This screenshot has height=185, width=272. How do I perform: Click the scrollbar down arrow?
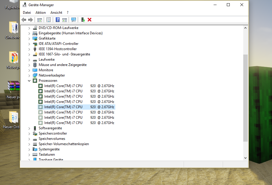[245, 158]
